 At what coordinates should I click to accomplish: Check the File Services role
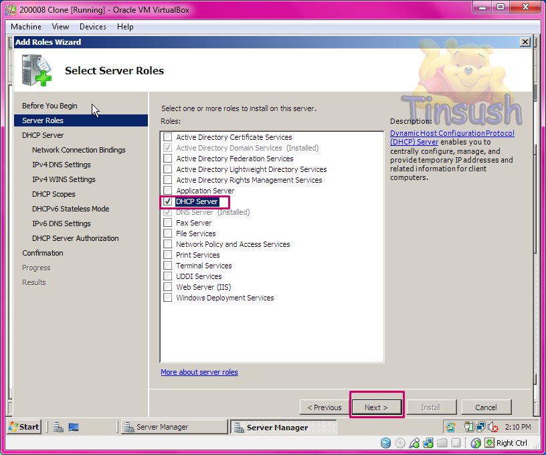point(168,234)
